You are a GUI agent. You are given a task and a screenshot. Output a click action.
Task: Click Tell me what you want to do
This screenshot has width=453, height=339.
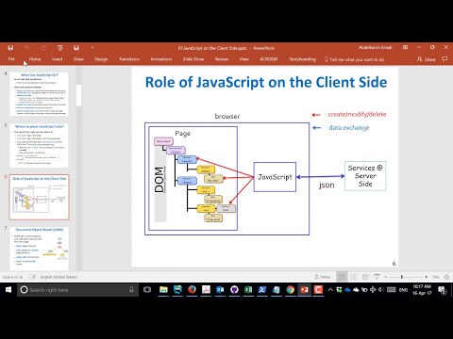354,59
